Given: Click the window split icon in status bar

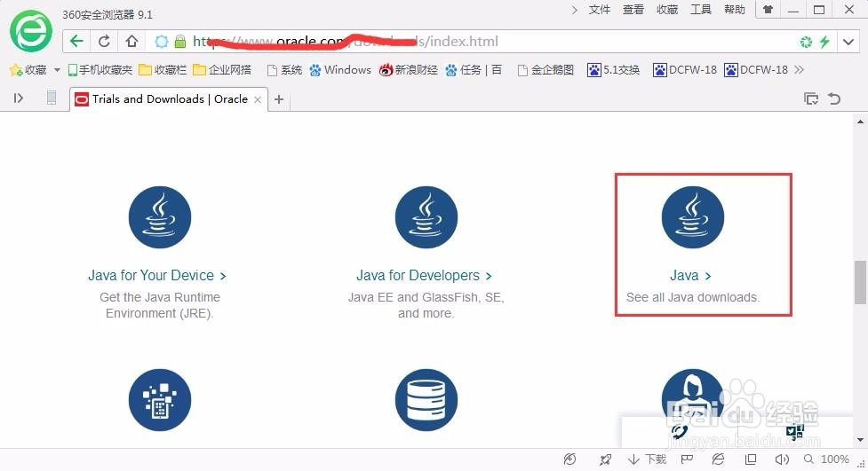Looking at the screenshot, I should (x=751, y=459).
